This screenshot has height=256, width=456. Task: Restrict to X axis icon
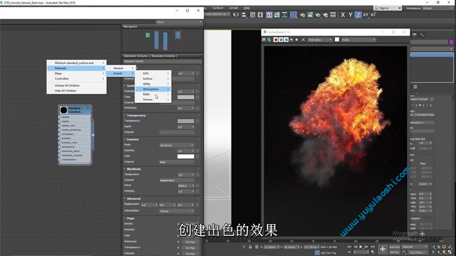(x=343, y=15)
